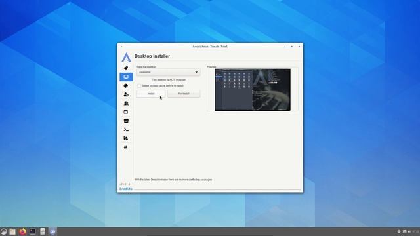Open the filled window panel icon in the sidebar
420x236 pixels.
pos(126,121)
